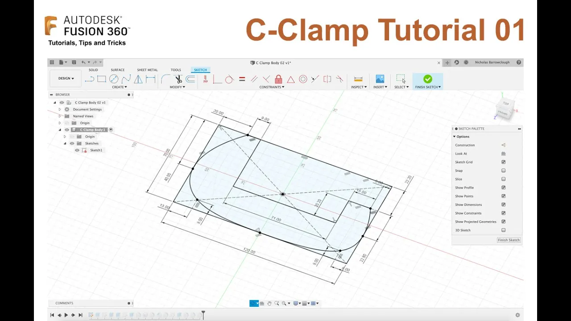The height and width of the screenshot is (321, 571).
Task: Open the CREATE dropdown menu
Action: tap(120, 87)
